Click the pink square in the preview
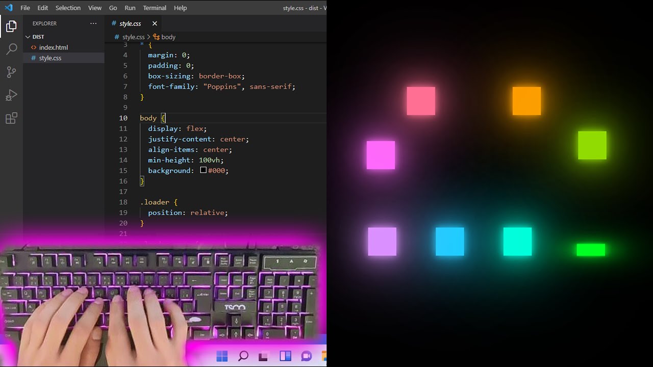The height and width of the screenshot is (367, 653). (421, 101)
